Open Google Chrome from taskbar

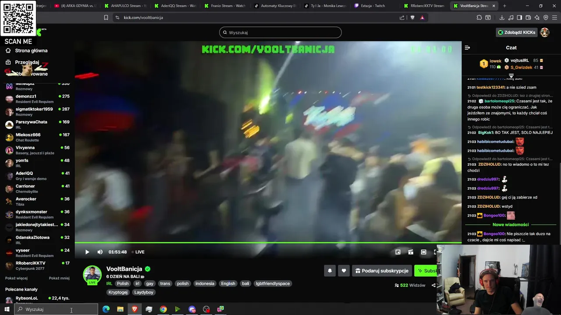(x=163, y=309)
